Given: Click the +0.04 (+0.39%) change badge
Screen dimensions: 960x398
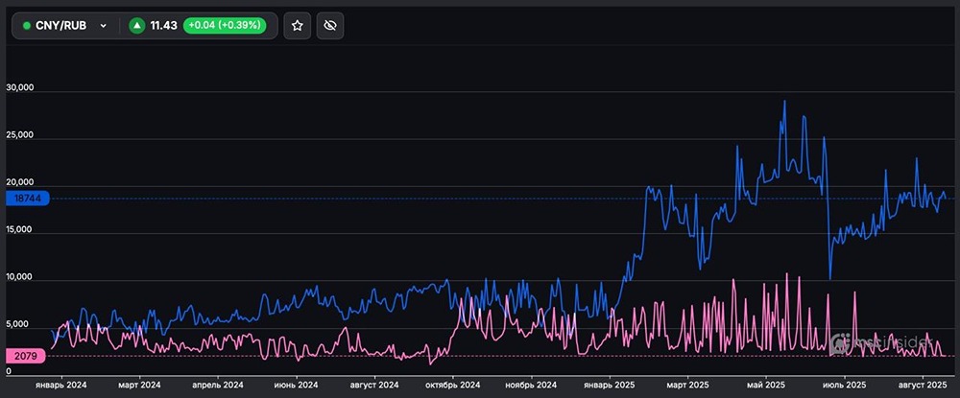Looking at the screenshot, I should (x=225, y=26).
